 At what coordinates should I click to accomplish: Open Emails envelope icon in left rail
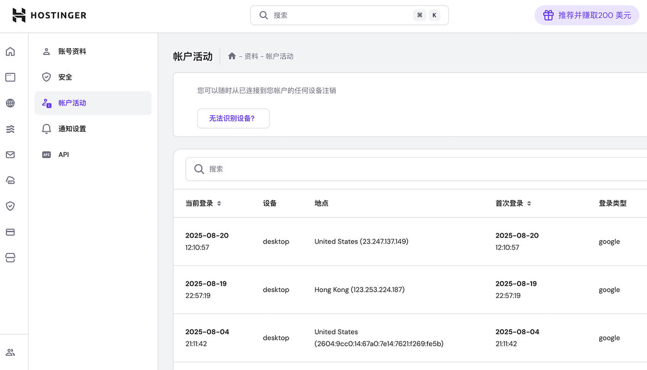pos(10,155)
